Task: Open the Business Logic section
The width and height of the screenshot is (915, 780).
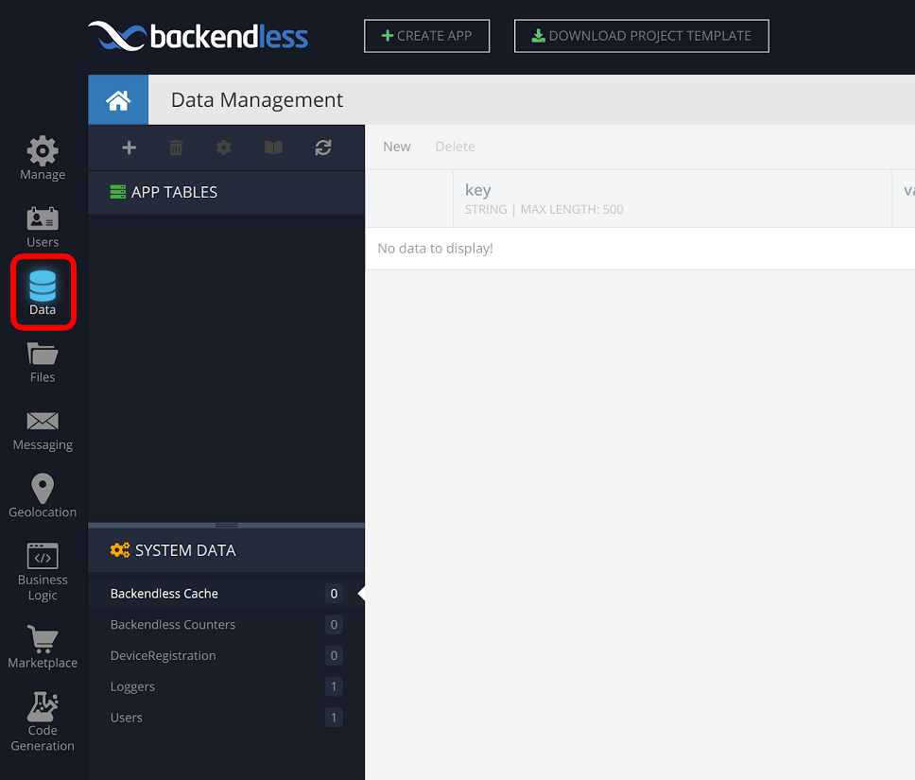Action: pyautogui.click(x=43, y=572)
